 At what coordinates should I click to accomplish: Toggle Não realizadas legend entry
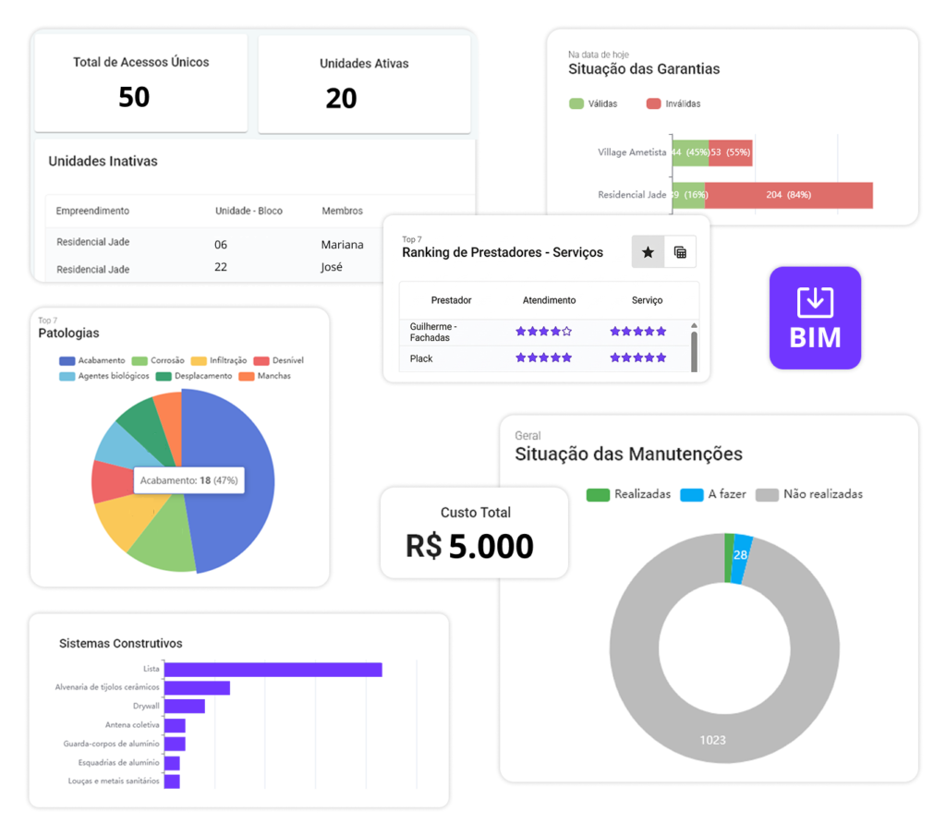tap(809, 494)
